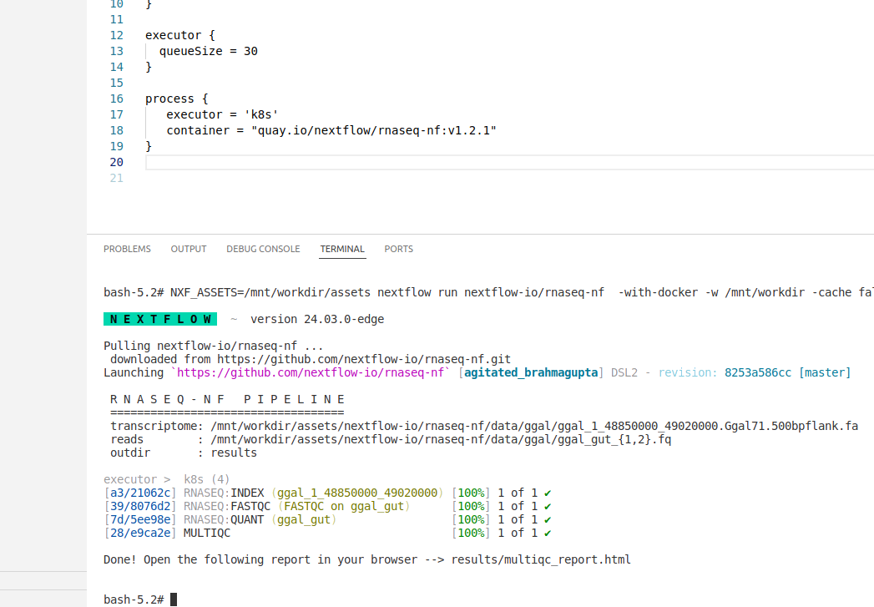The width and height of the screenshot is (874, 607).
Task: Click the green NEXTFLOW banner
Action: 159,319
